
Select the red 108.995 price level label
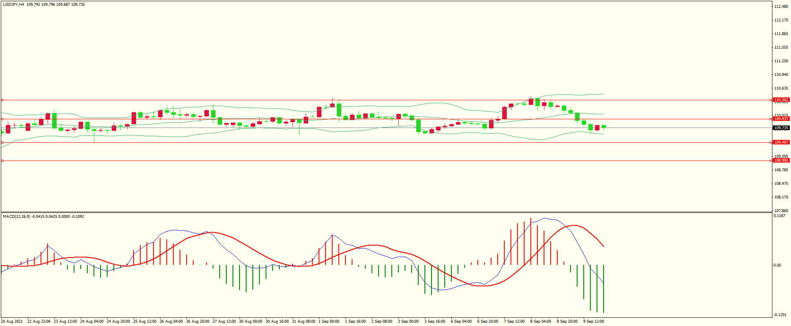tap(781, 161)
